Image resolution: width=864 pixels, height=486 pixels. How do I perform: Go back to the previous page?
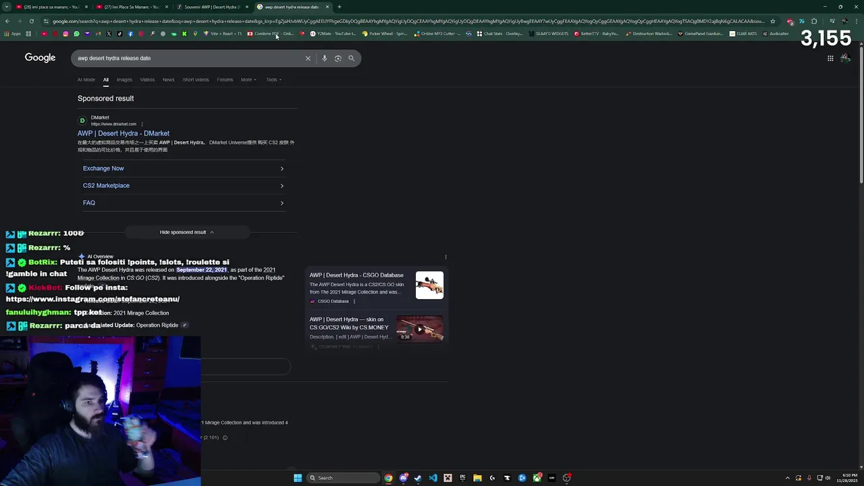(7, 21)
